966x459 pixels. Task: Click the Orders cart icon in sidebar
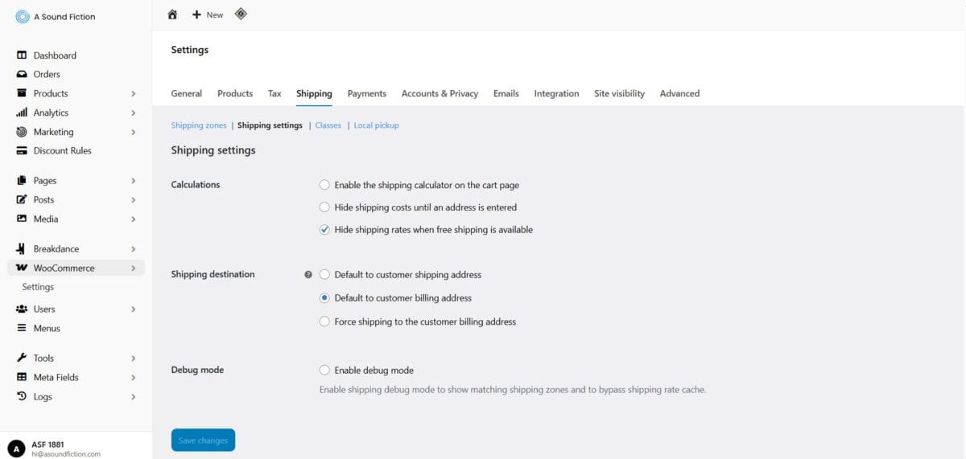click(x=22, y=74)
